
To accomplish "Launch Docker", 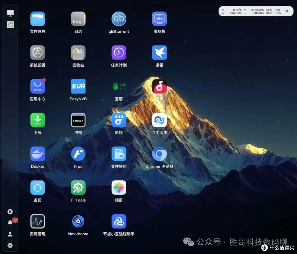I will [x=37, y=154].
